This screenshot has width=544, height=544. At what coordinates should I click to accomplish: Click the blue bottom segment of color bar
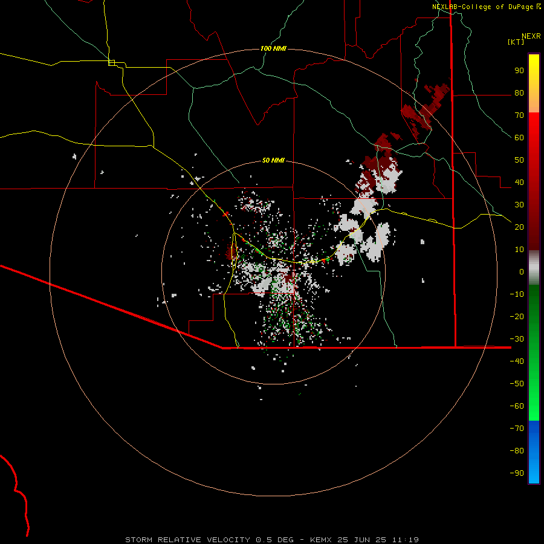[534, 452]
